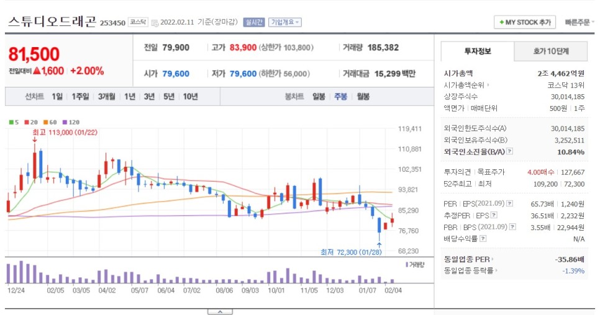Select the 1년 line chart period
This screenshot has width=600, height=315.
tap(130, 97)
